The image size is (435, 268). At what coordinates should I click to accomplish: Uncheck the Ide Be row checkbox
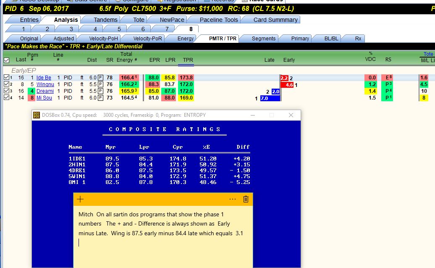pos(6,77)
